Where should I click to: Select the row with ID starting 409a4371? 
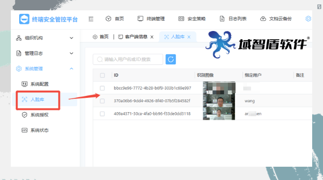[x=102, y=114]
